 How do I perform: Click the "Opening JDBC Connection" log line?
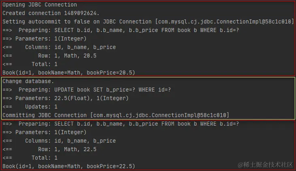[x=40, y=5]
